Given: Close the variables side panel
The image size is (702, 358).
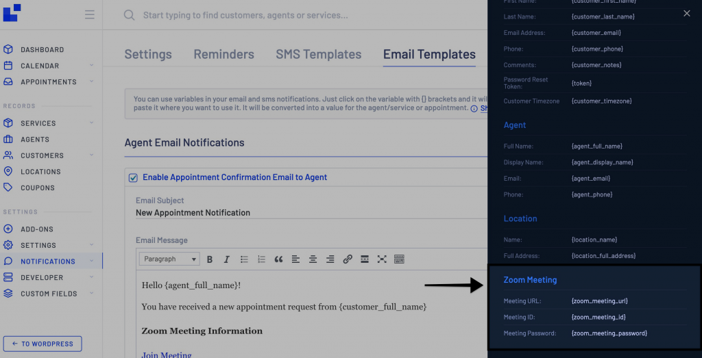Looking at the screenshot, I should pos(687,14).
